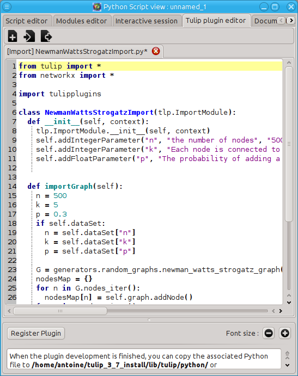Open the Modules editor tab
The height and width of the screenshot is (376, 298).
81,21
